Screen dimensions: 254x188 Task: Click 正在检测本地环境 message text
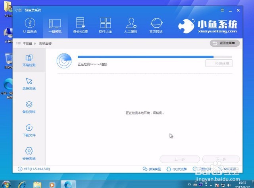(145, 113)
